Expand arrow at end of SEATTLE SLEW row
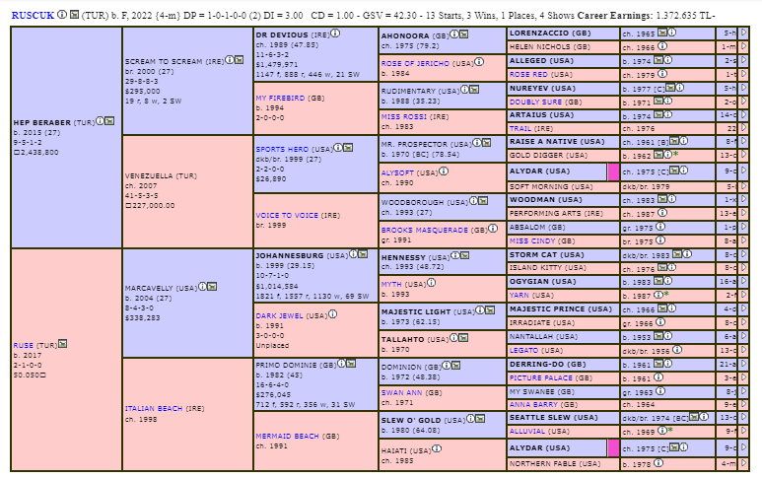This screenshot has height=478, width=762. click(x=743, y=417)
